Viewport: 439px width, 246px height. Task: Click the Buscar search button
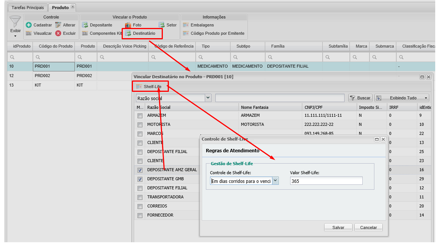tap(360, 98)
